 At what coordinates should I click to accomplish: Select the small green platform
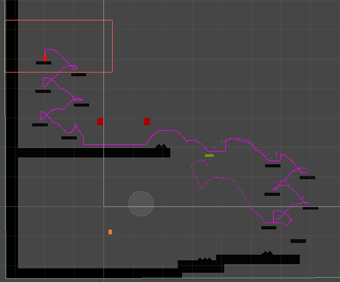click(x=209, y=156)
